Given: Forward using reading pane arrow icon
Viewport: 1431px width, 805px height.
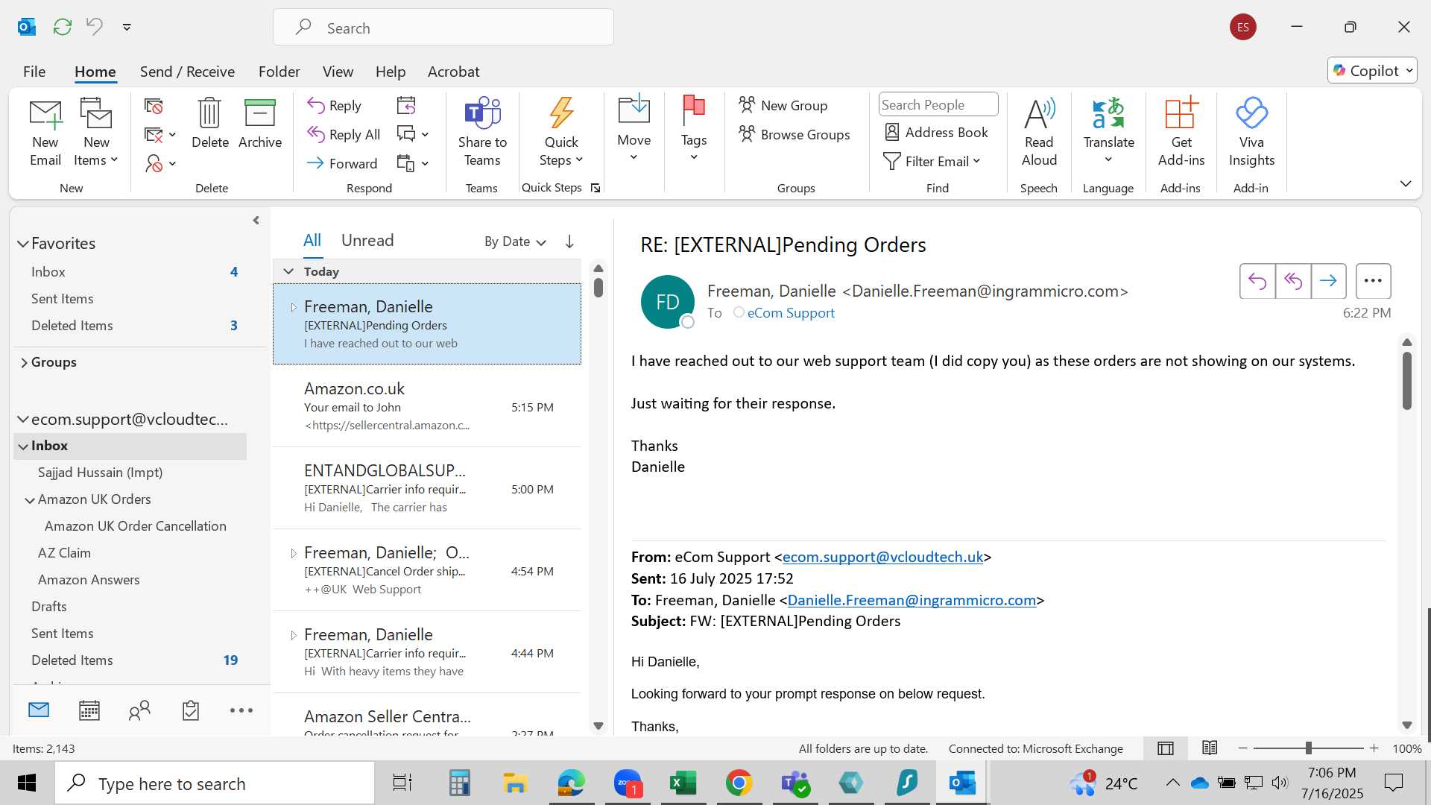Looking at the screenshot, I should coord(1328,281).
